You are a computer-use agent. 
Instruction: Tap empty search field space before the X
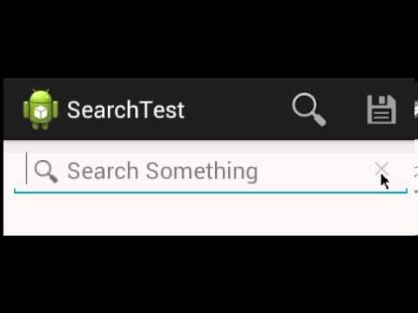coord(316,171)
